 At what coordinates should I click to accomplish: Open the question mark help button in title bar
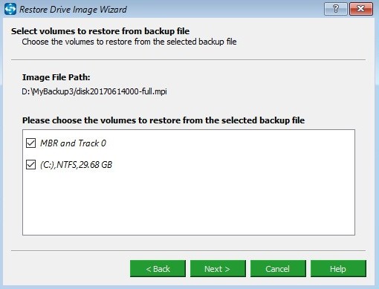coord(336,9)
